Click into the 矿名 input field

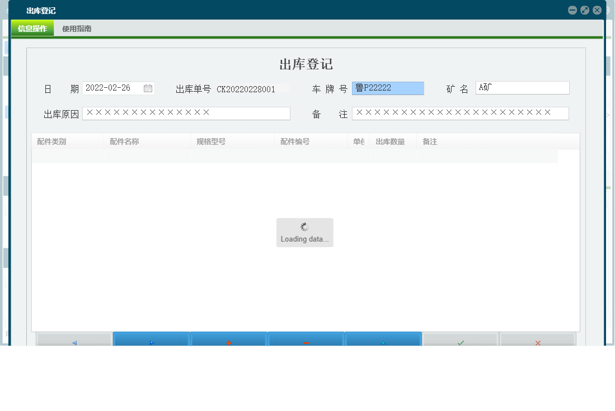pyautogui.click(x=522, y=87)
